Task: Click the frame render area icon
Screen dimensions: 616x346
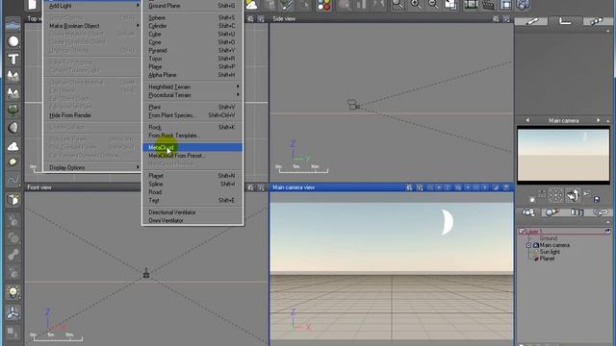Action: coord(506,5)
